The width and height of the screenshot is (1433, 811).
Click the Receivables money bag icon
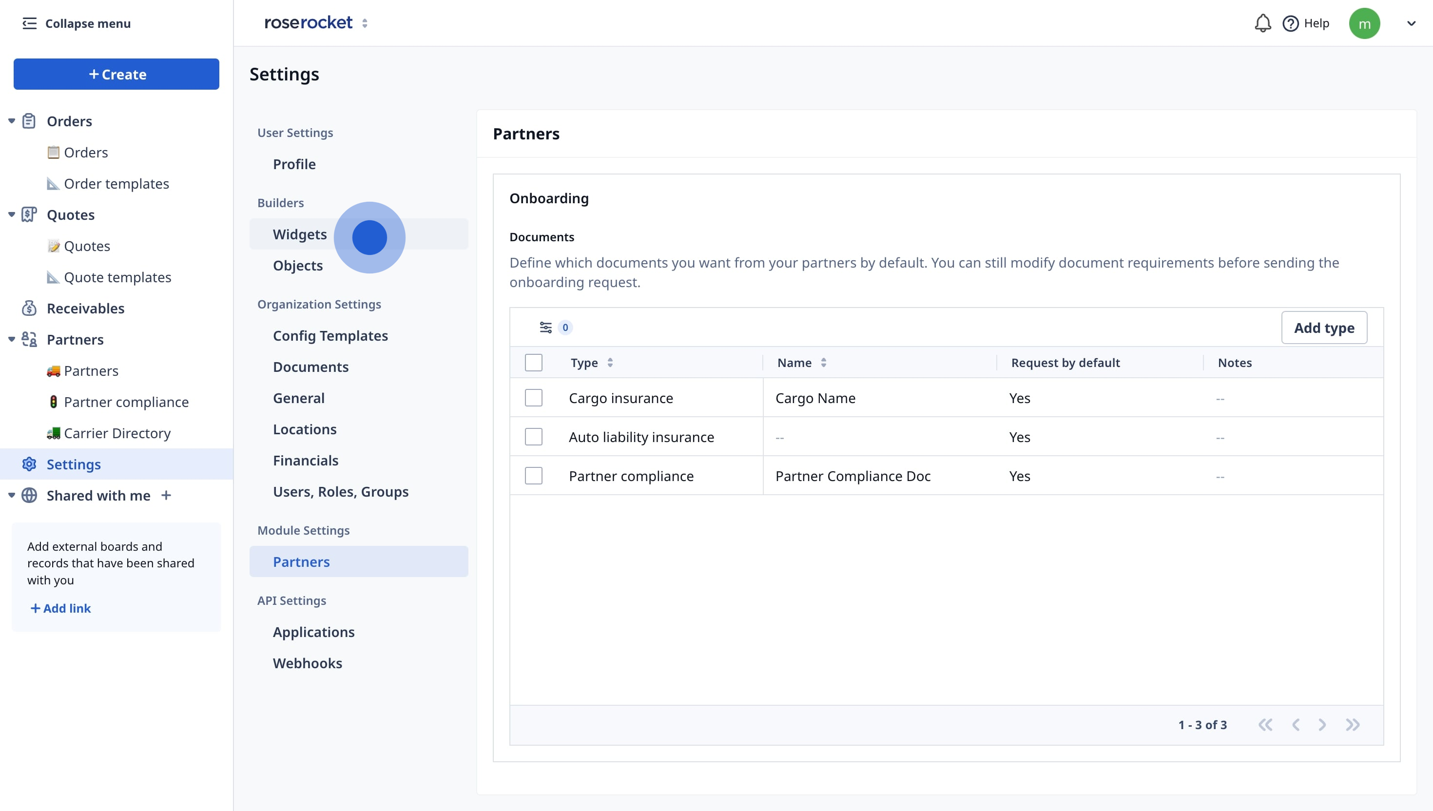click(29, 308)
